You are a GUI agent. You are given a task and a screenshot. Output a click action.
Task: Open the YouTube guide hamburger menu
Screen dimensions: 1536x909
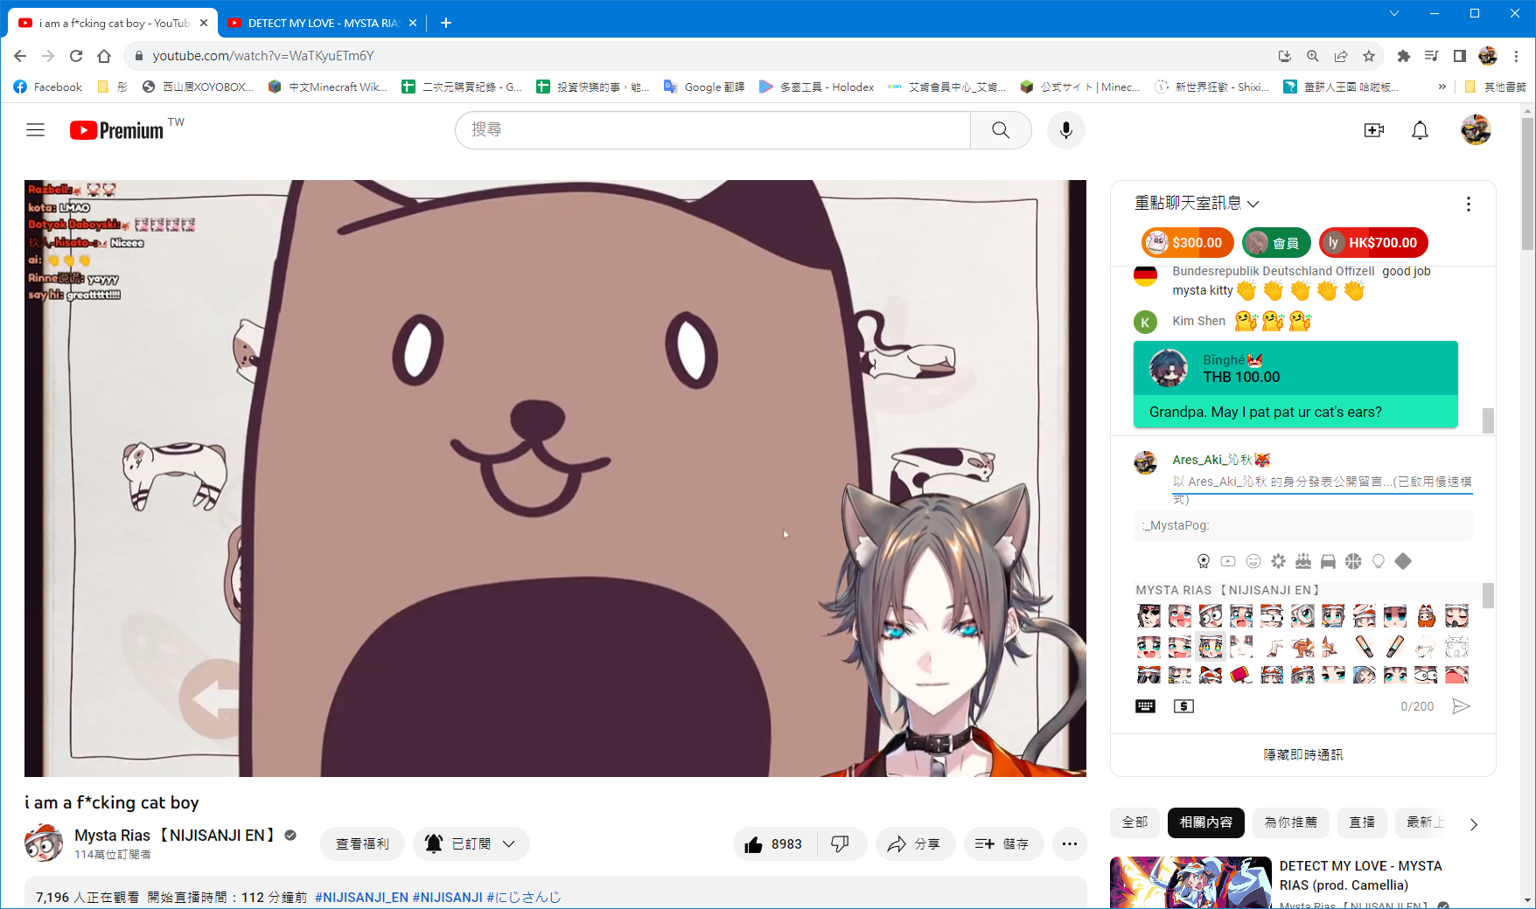tap(35, 130)
